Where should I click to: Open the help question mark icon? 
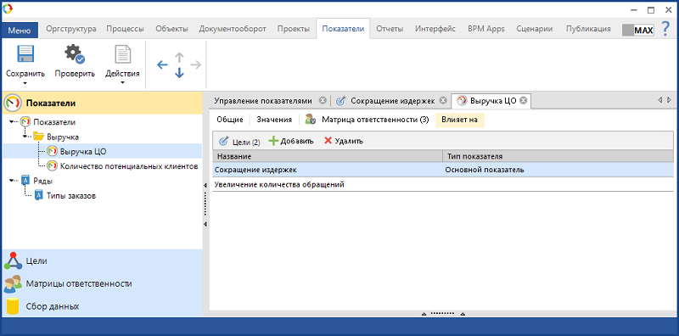[x=666, y=29]
